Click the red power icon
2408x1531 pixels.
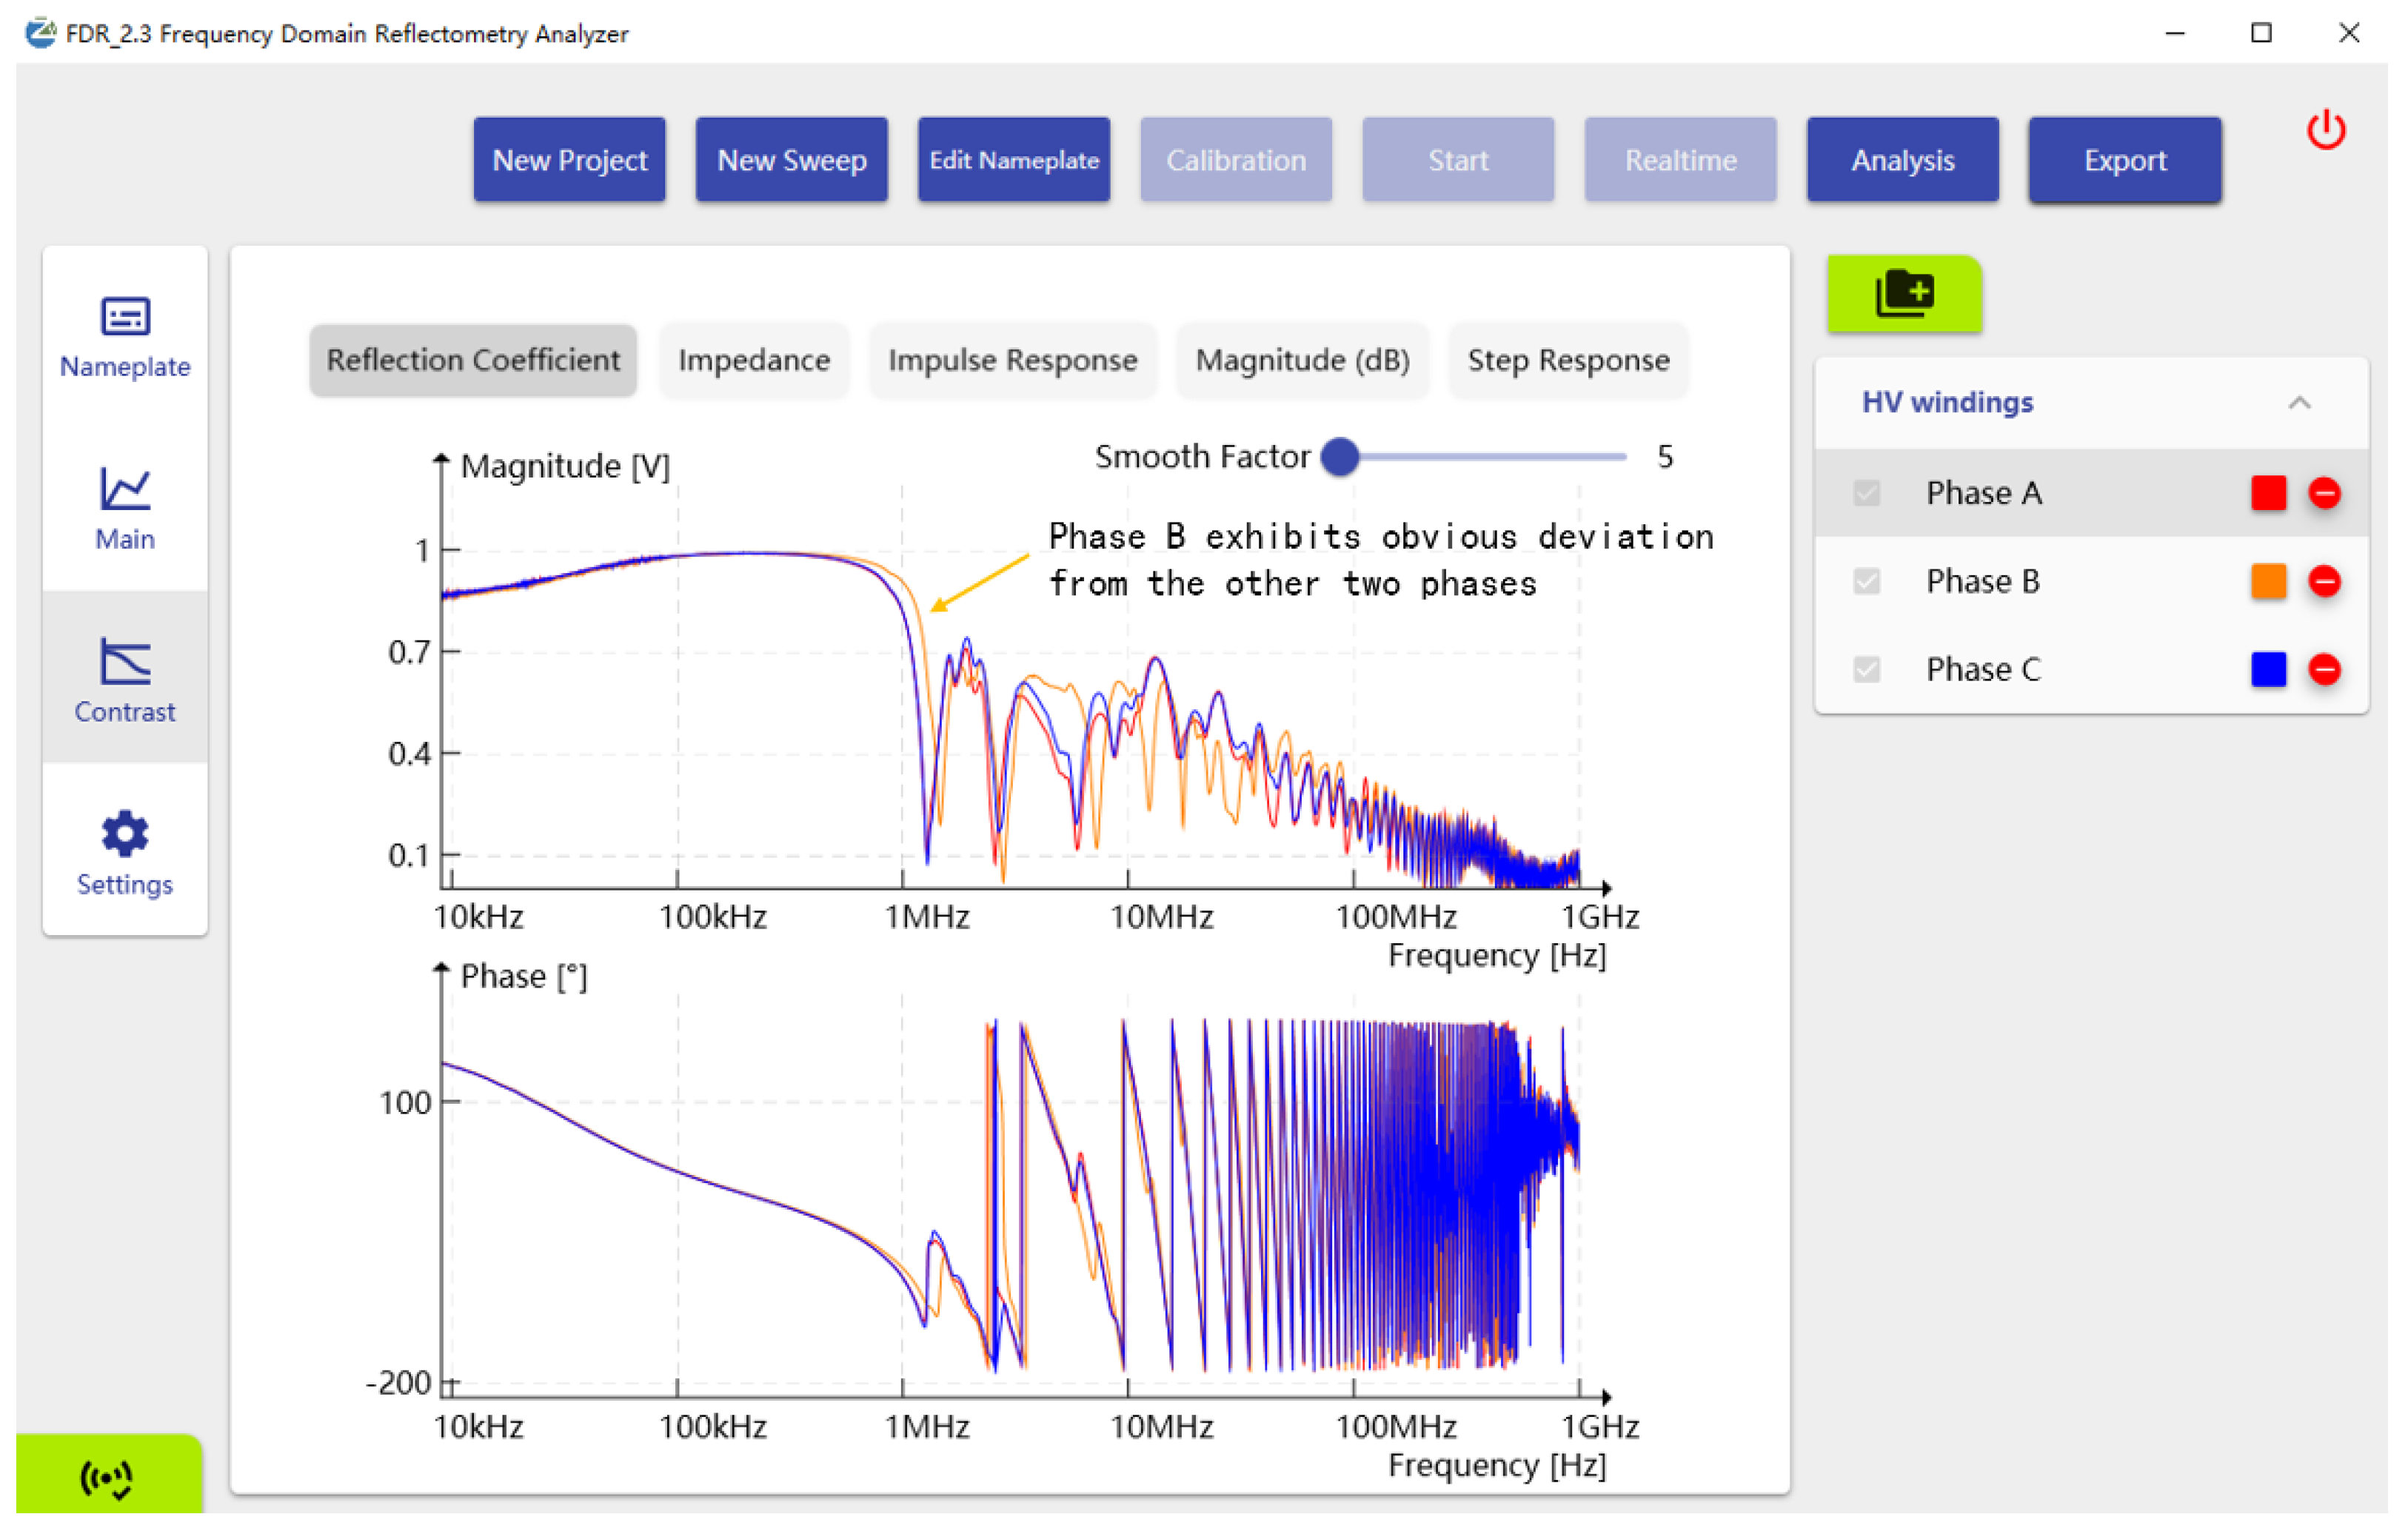(2326, 131)
